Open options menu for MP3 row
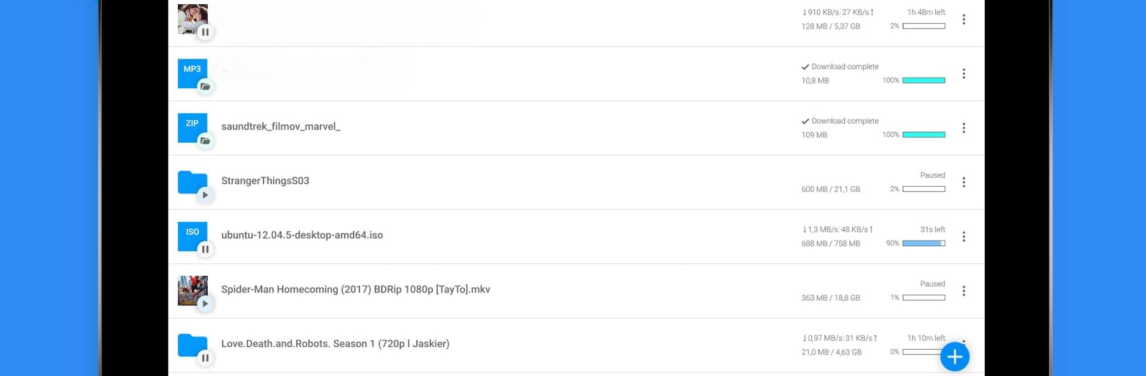Viewport: 1146px width, 376px height. coord(963,73)
